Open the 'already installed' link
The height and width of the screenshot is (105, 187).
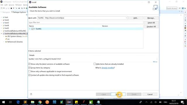point(108,68)
